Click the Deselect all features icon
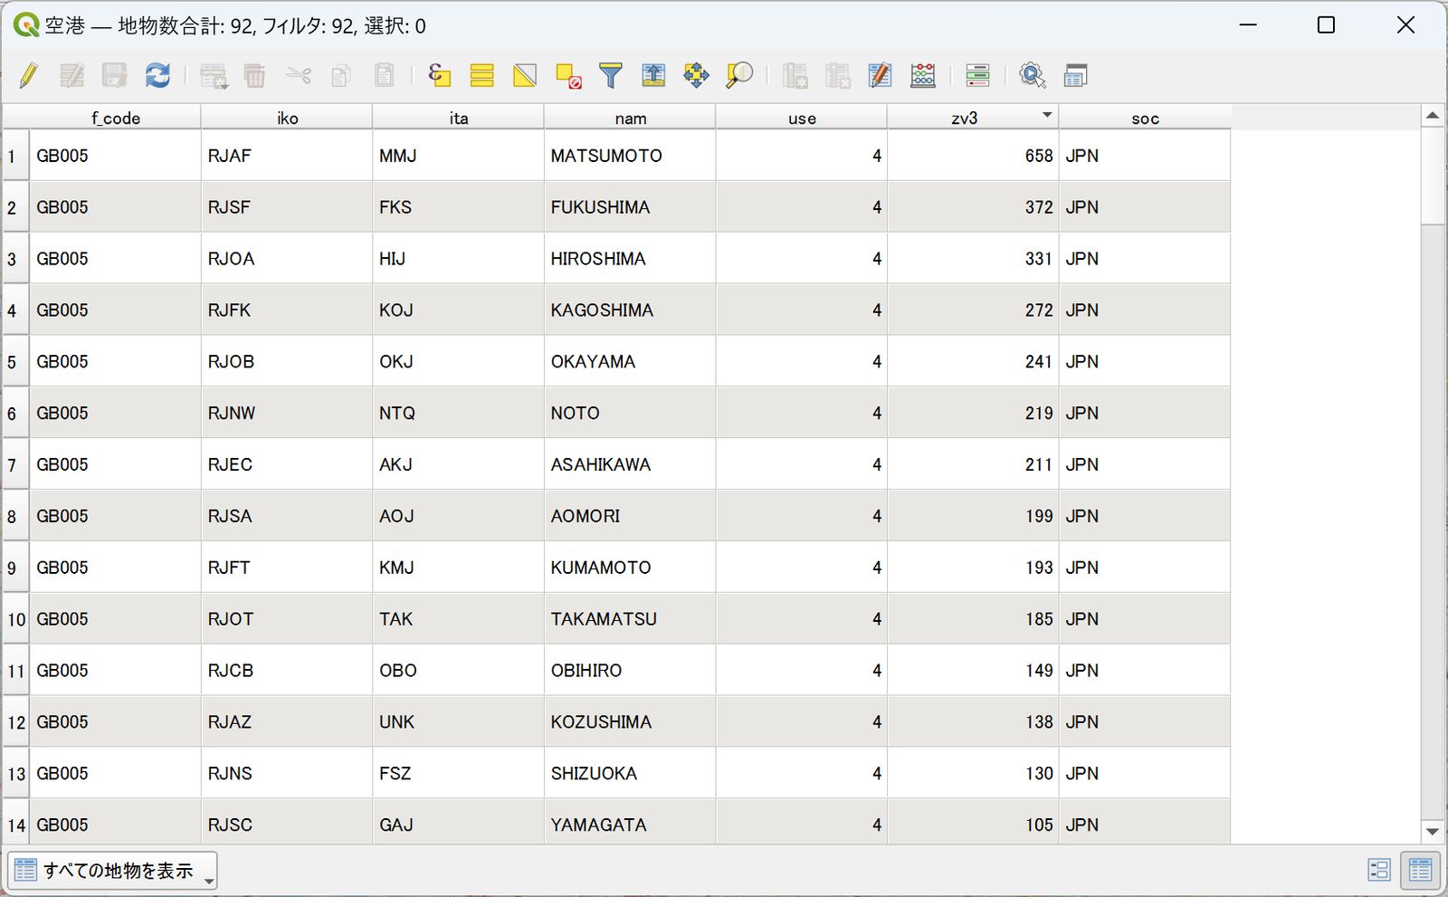1448x897 pixels. click(568, 75)
